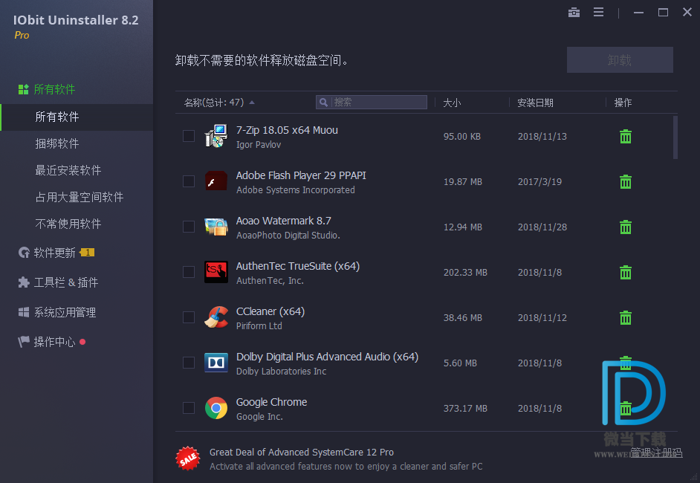Screen dimensions: 700x483
Task: Sort list by 名称(总计: 47) column
Action: coord(219,103)
